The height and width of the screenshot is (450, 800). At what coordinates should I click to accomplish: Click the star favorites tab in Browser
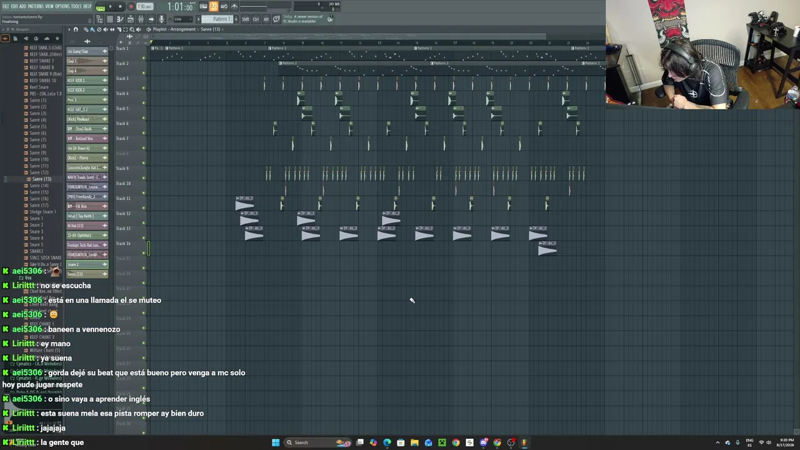(57, 39)
